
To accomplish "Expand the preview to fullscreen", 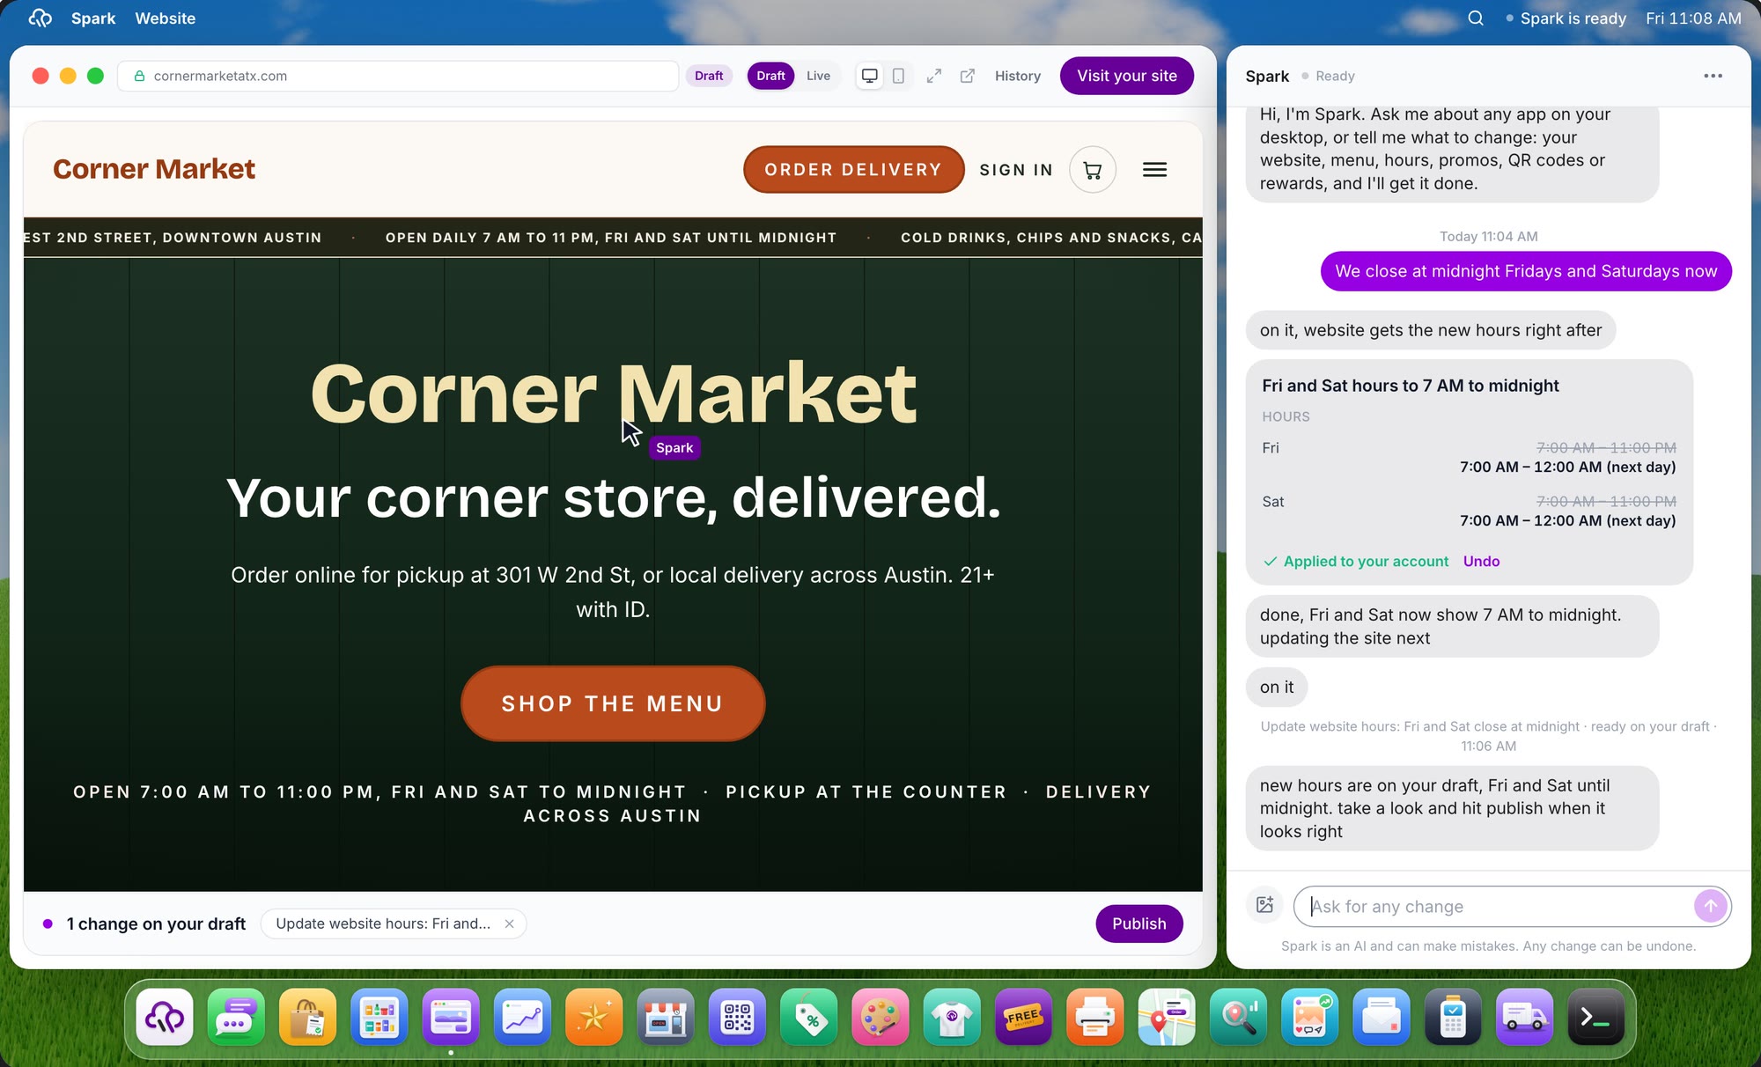I will click(x=934, y=76).
